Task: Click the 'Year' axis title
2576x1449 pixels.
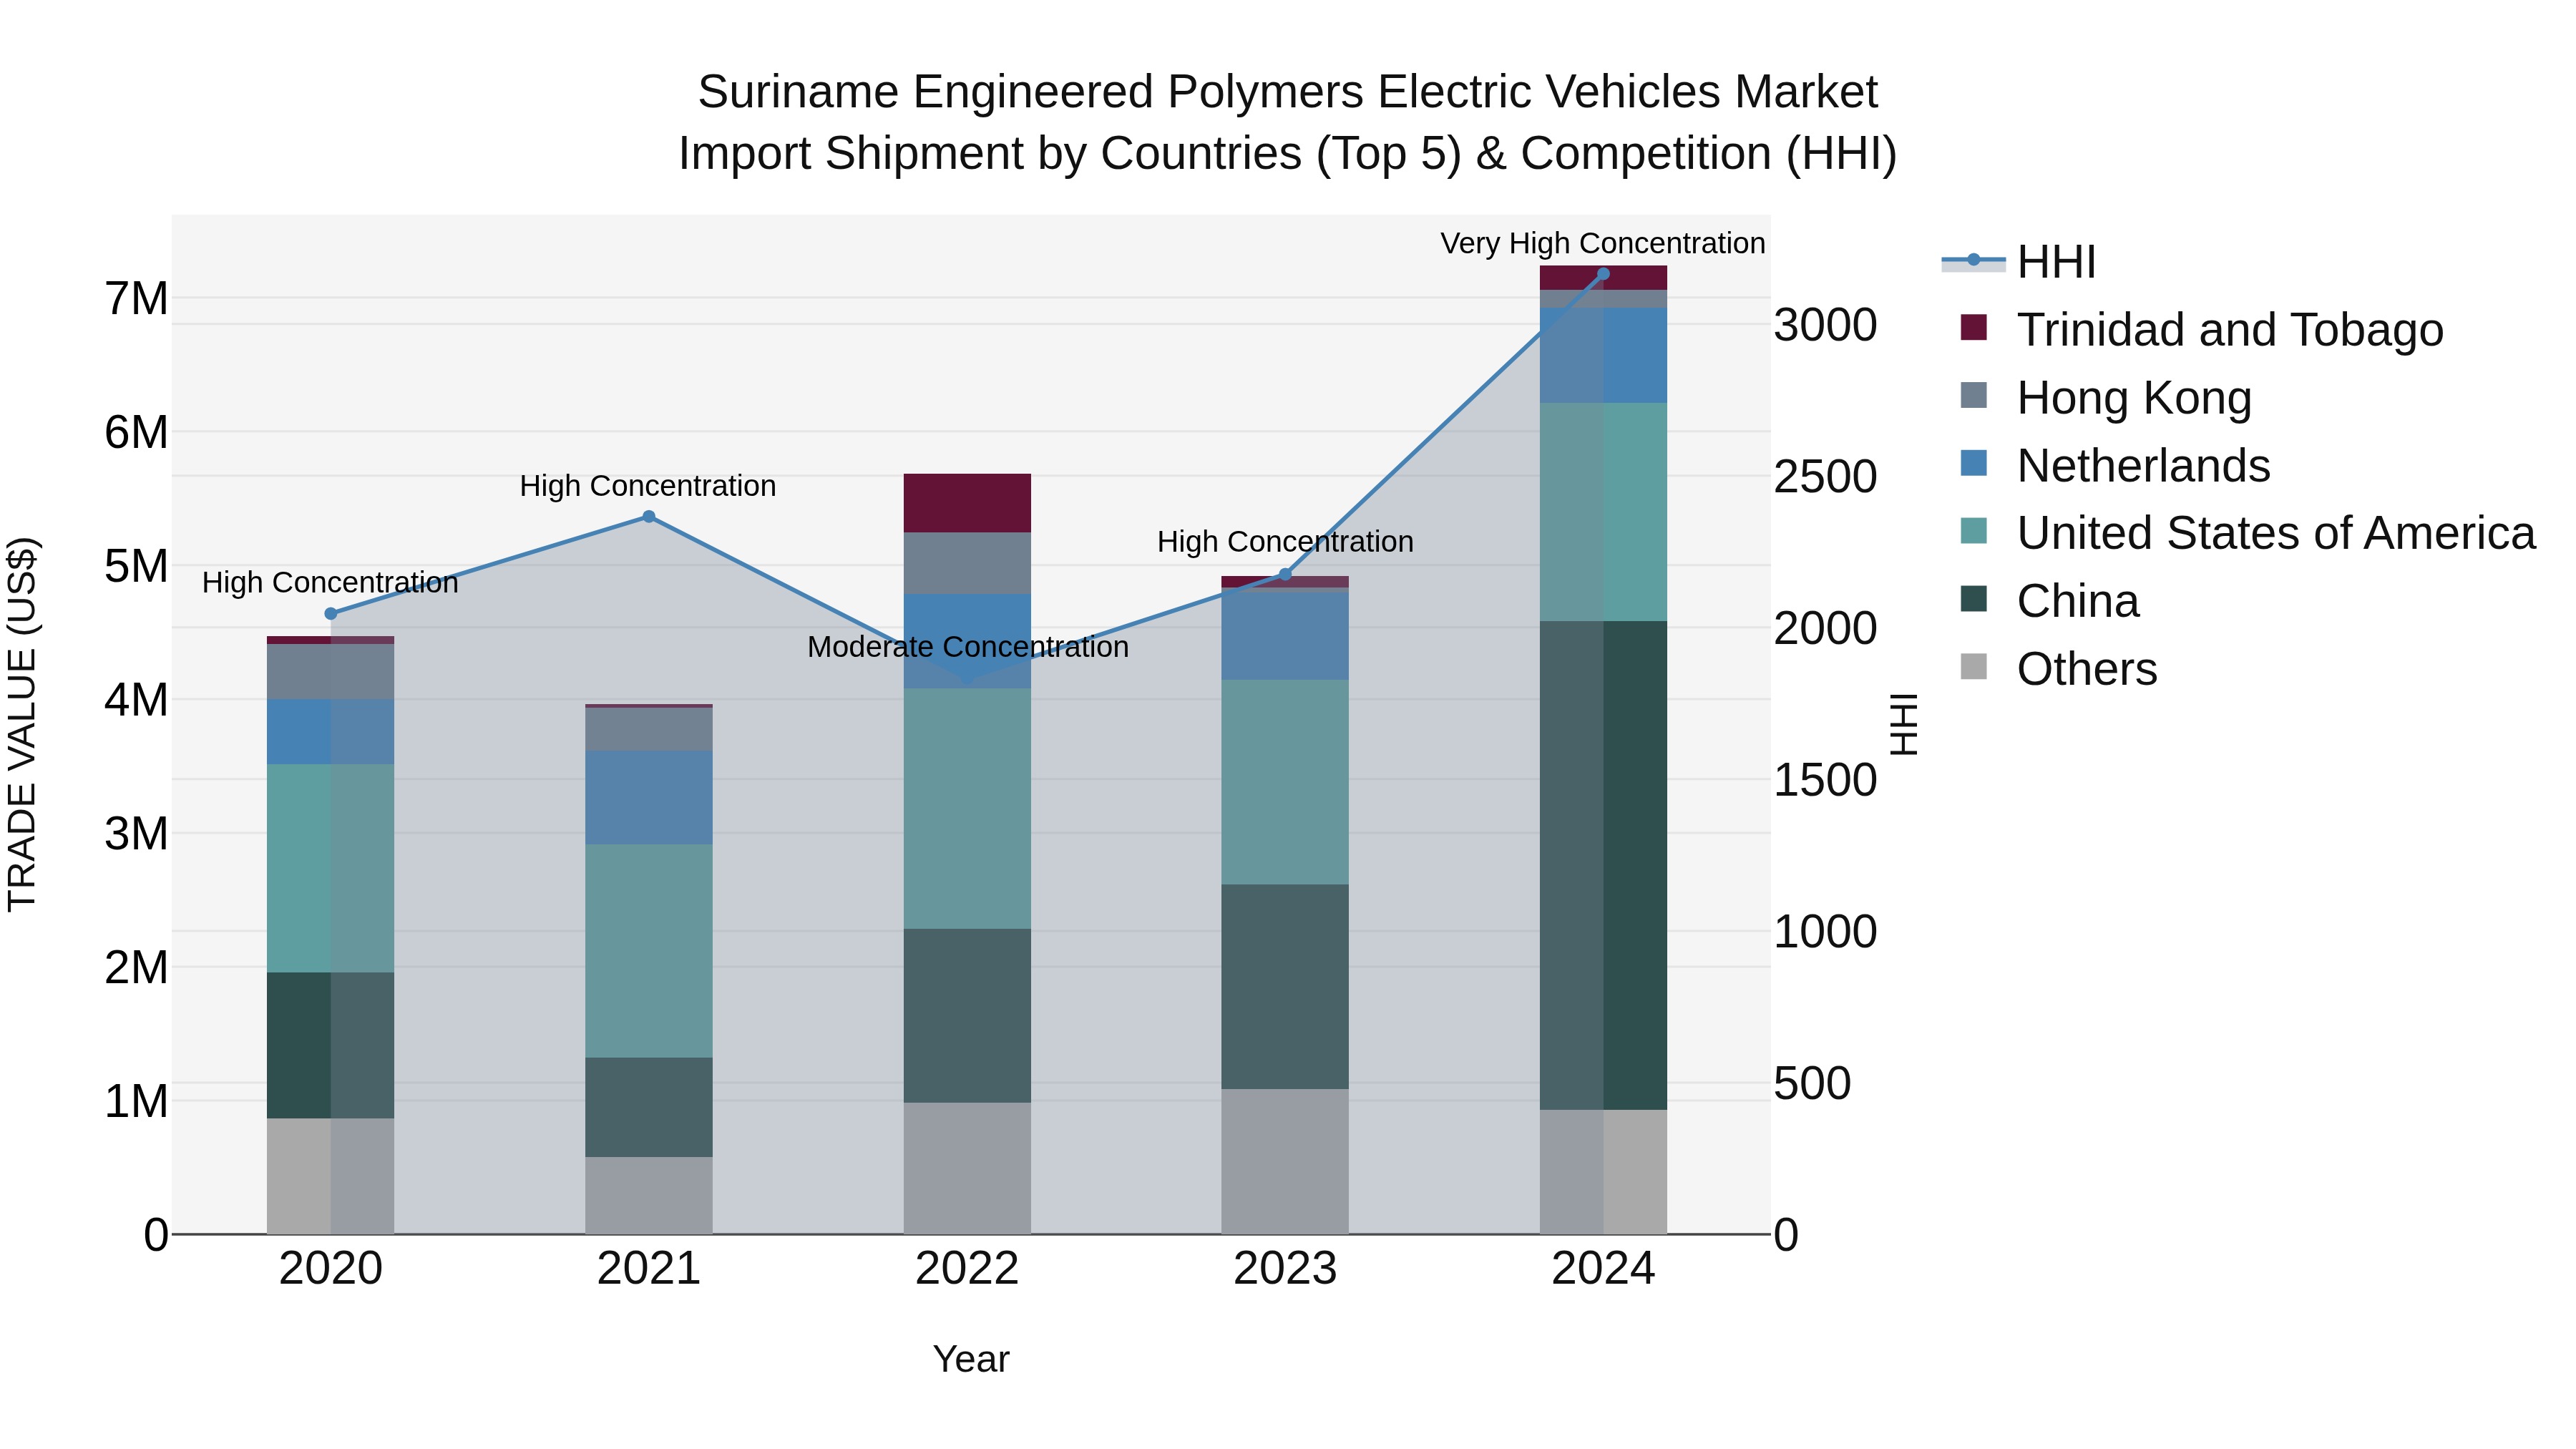Action: pos(971,1360)
